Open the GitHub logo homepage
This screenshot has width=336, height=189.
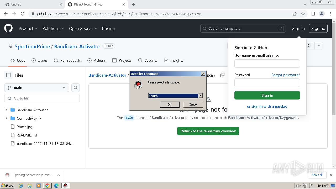pos(8,28)
